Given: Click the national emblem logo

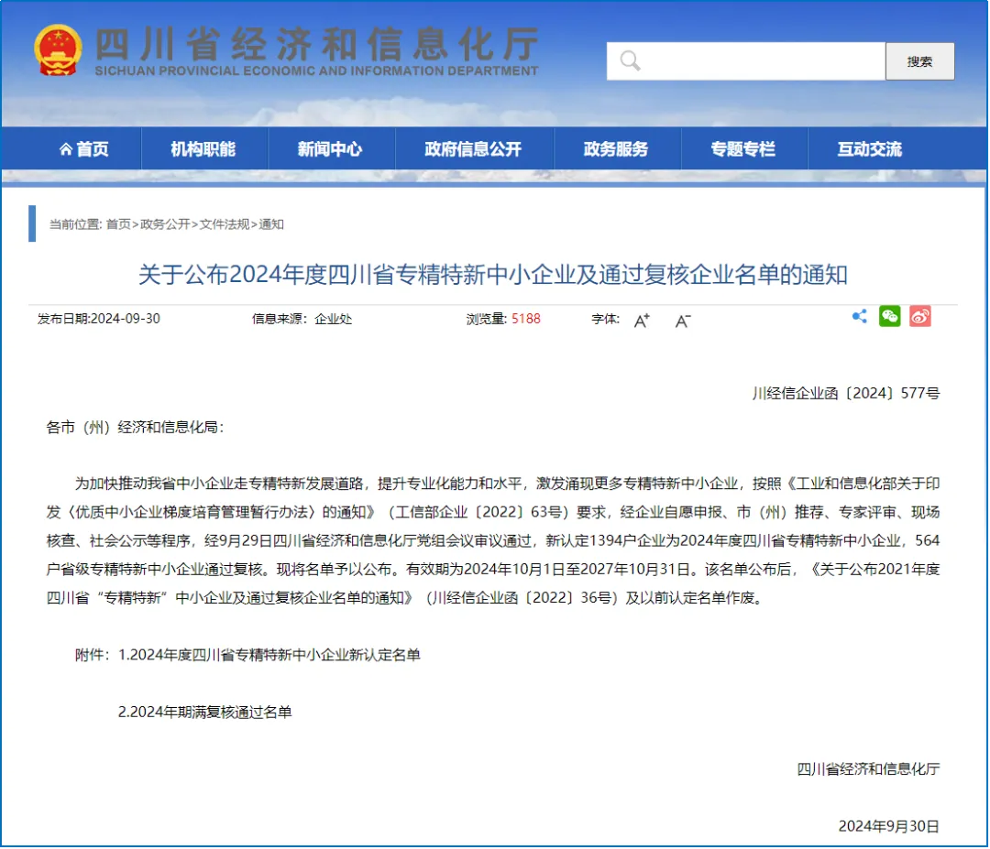Looking at the screenshot, I should point(58,49).
